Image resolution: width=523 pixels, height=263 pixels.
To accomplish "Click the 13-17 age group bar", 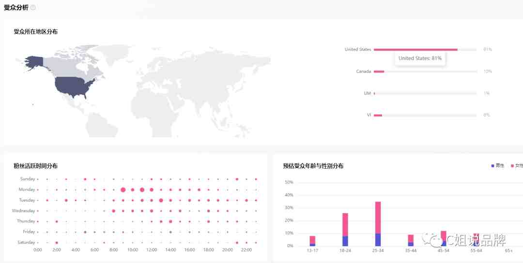I will pos(312,241).
